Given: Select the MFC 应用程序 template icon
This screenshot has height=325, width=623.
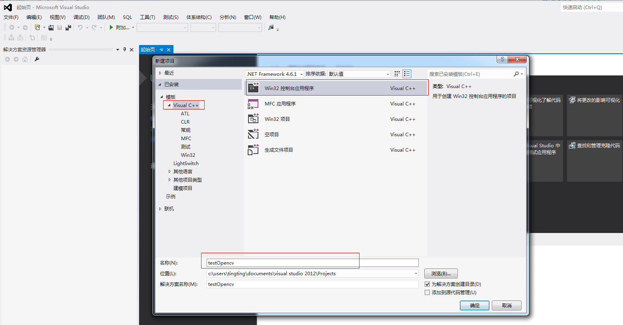Looking at the screenshot, I should click(x=253, y=104).
